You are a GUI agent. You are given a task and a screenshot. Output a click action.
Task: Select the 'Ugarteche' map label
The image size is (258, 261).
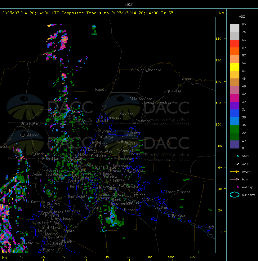77,197
